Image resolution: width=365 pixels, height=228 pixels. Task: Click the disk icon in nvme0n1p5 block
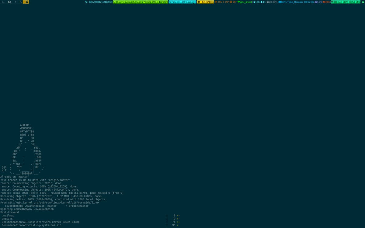114,2
